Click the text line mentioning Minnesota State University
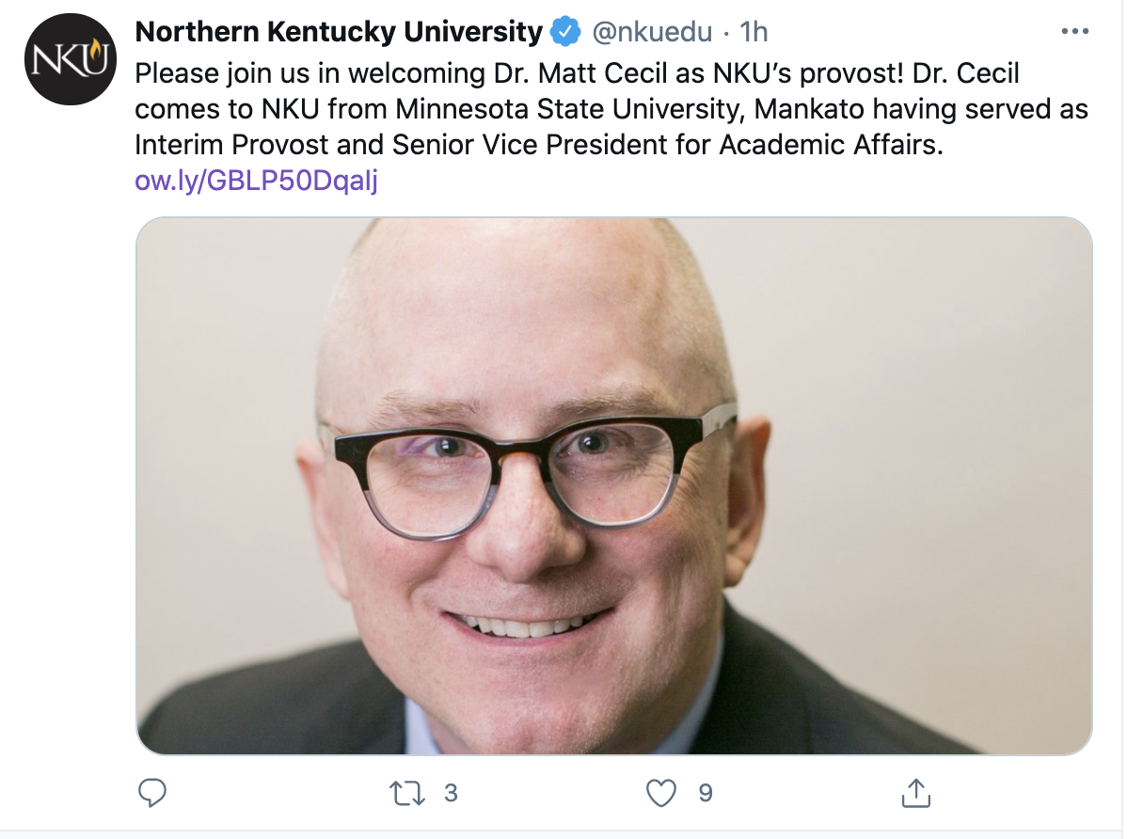 (611, 108)
